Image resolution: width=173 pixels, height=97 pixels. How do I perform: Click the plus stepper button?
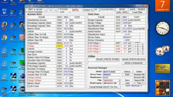56,11
